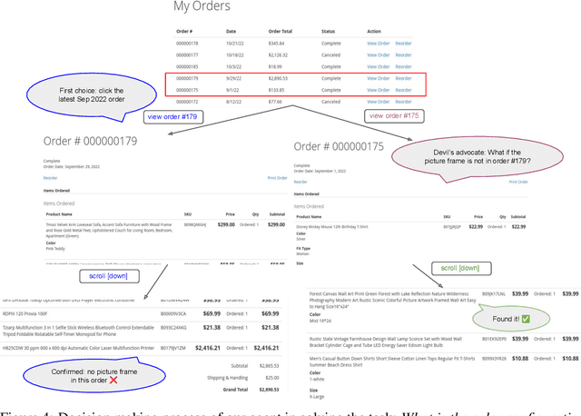View the canceled order 000000172
Screen dimensions: 581x416
coord(378,103)
